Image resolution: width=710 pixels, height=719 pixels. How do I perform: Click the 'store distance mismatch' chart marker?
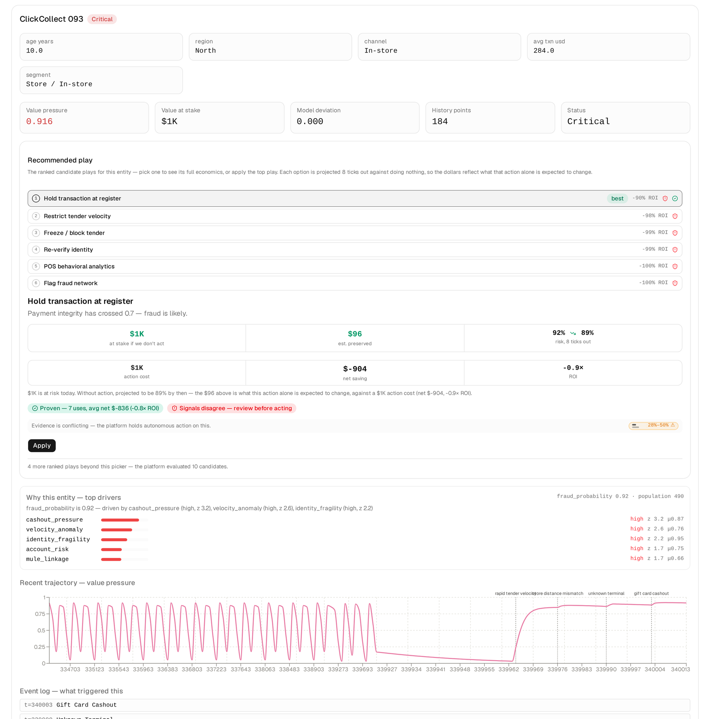[x=558, y=593]
